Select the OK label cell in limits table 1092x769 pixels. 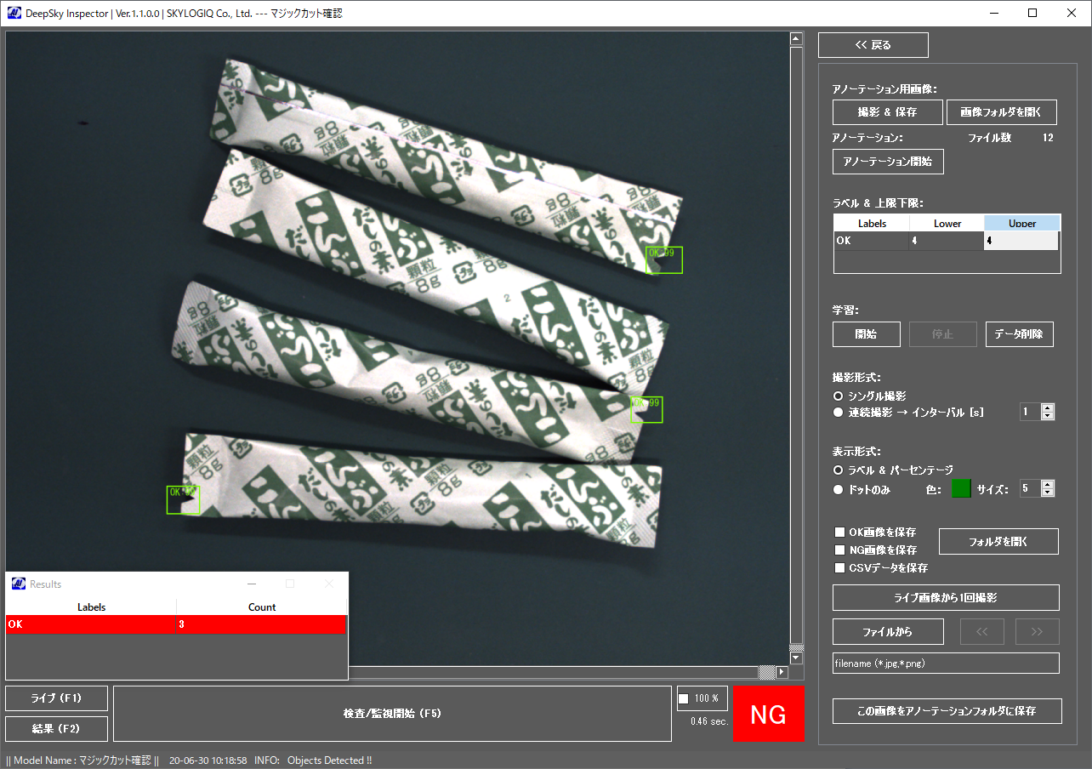(872, 241)
